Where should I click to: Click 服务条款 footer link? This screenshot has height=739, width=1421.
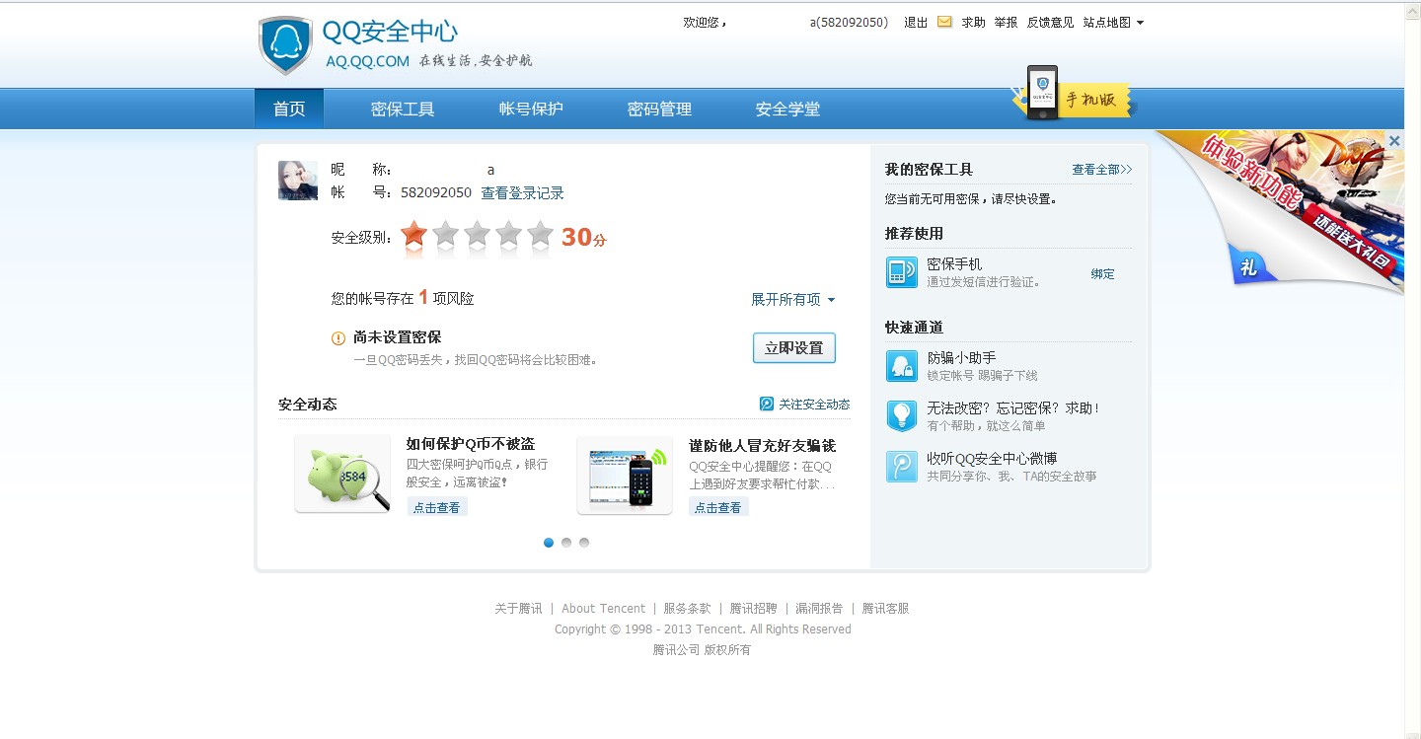pos(687,609)
